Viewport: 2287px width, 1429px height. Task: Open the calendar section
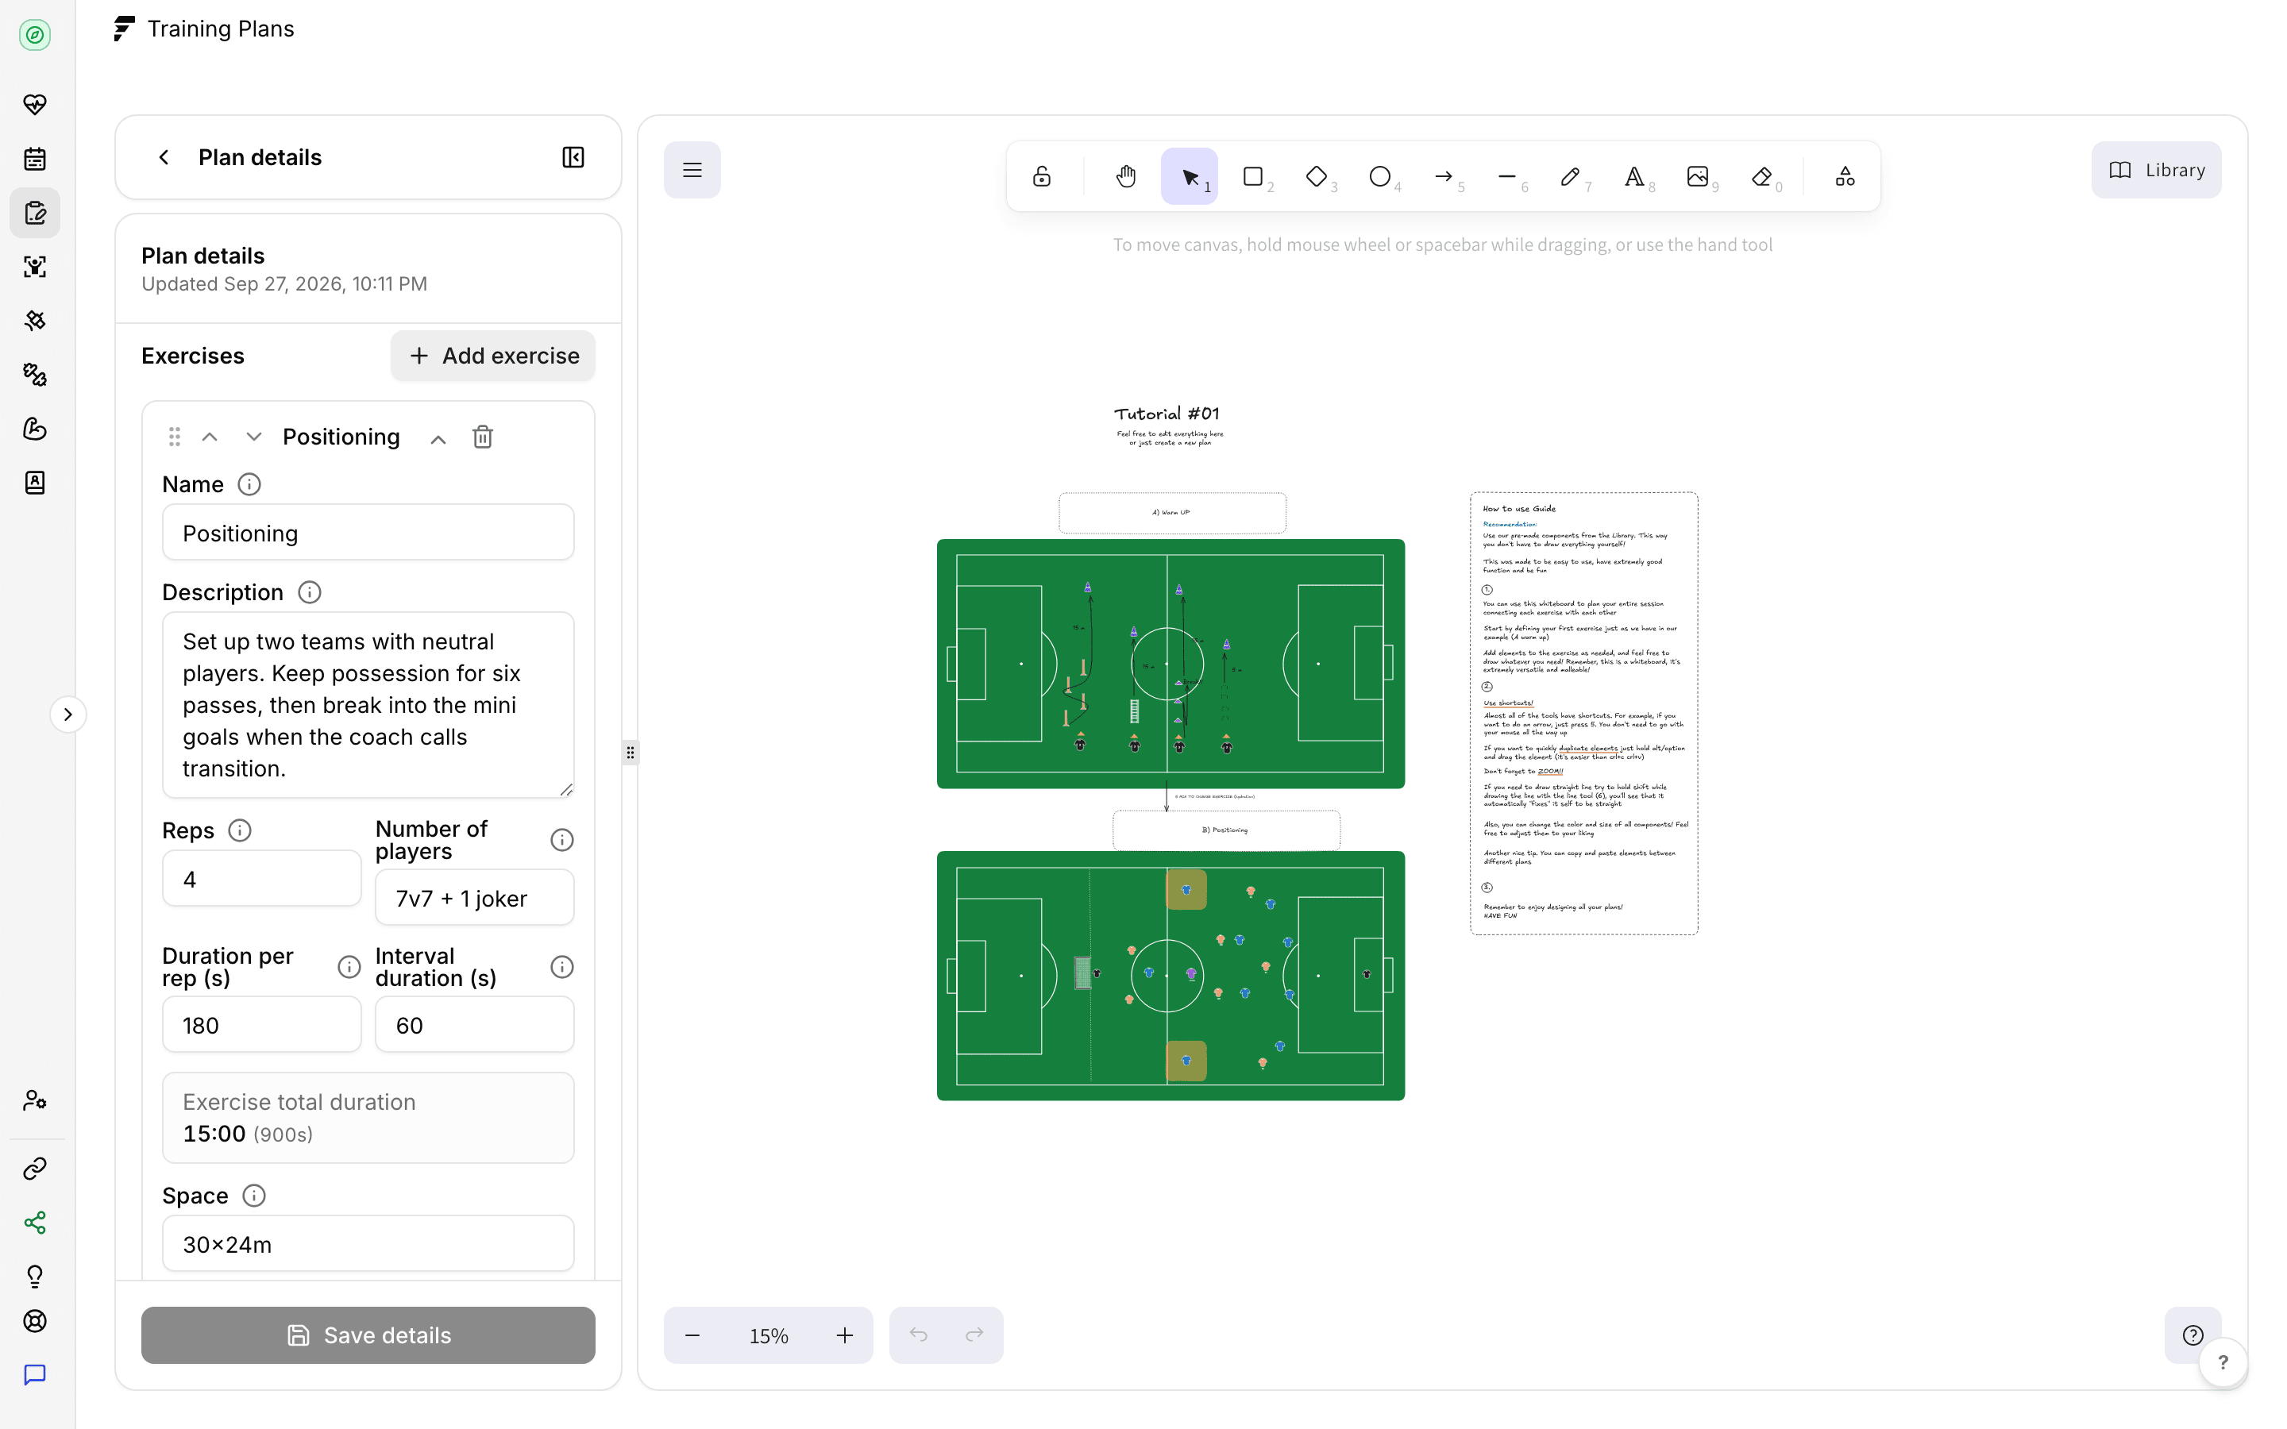click(35, 159)
